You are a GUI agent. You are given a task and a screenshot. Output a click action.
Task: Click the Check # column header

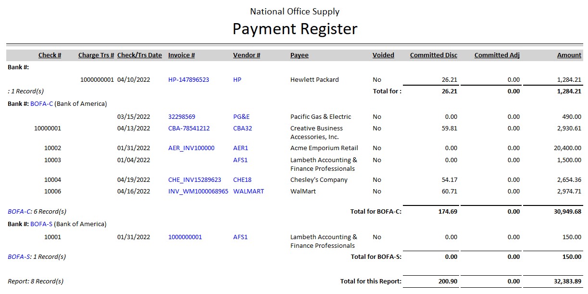(50, 55)
